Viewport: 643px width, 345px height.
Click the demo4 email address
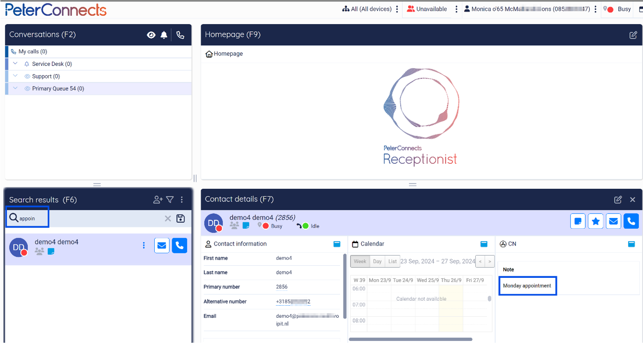307,319
